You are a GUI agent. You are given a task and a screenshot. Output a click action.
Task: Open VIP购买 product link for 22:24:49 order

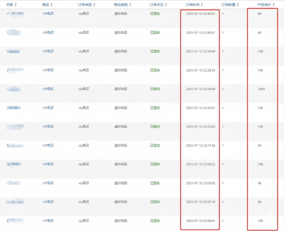(48, 89)
